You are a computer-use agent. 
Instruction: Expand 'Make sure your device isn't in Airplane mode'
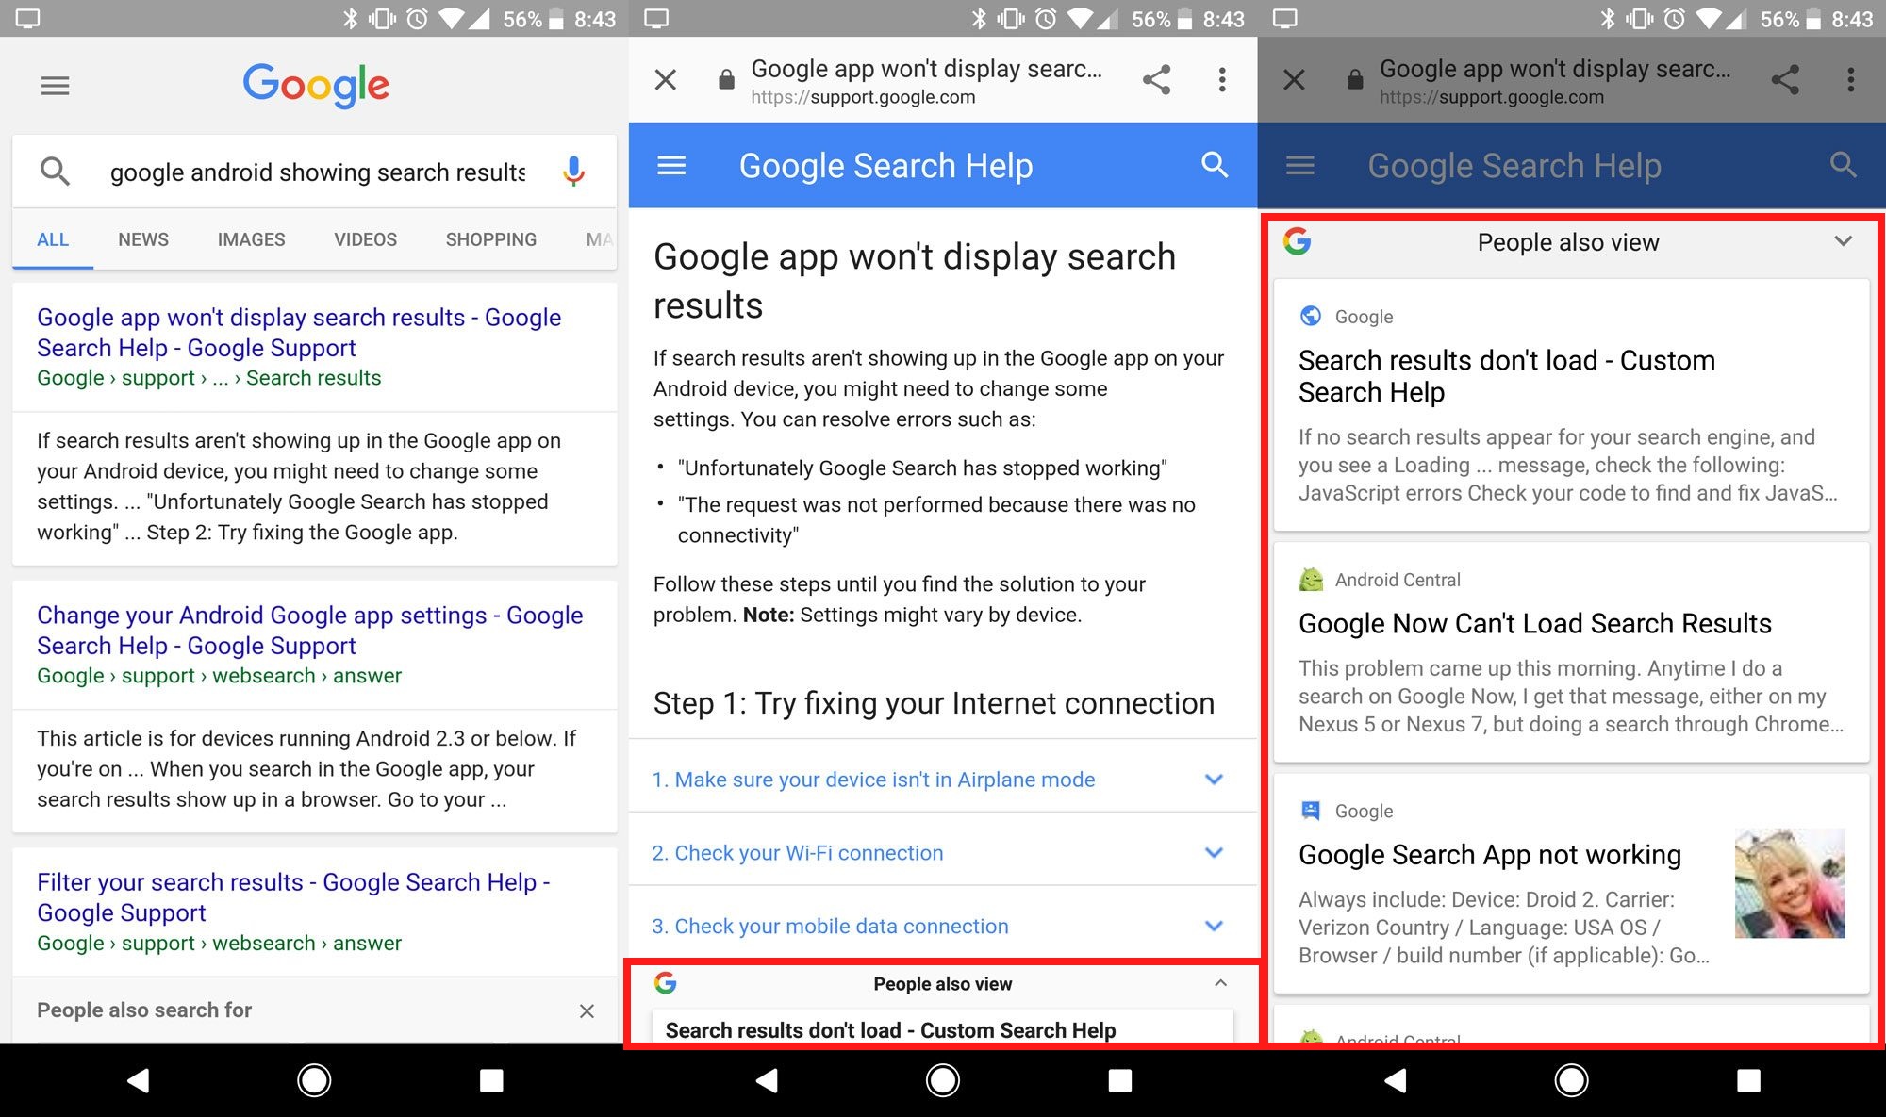tap(943, 780)
